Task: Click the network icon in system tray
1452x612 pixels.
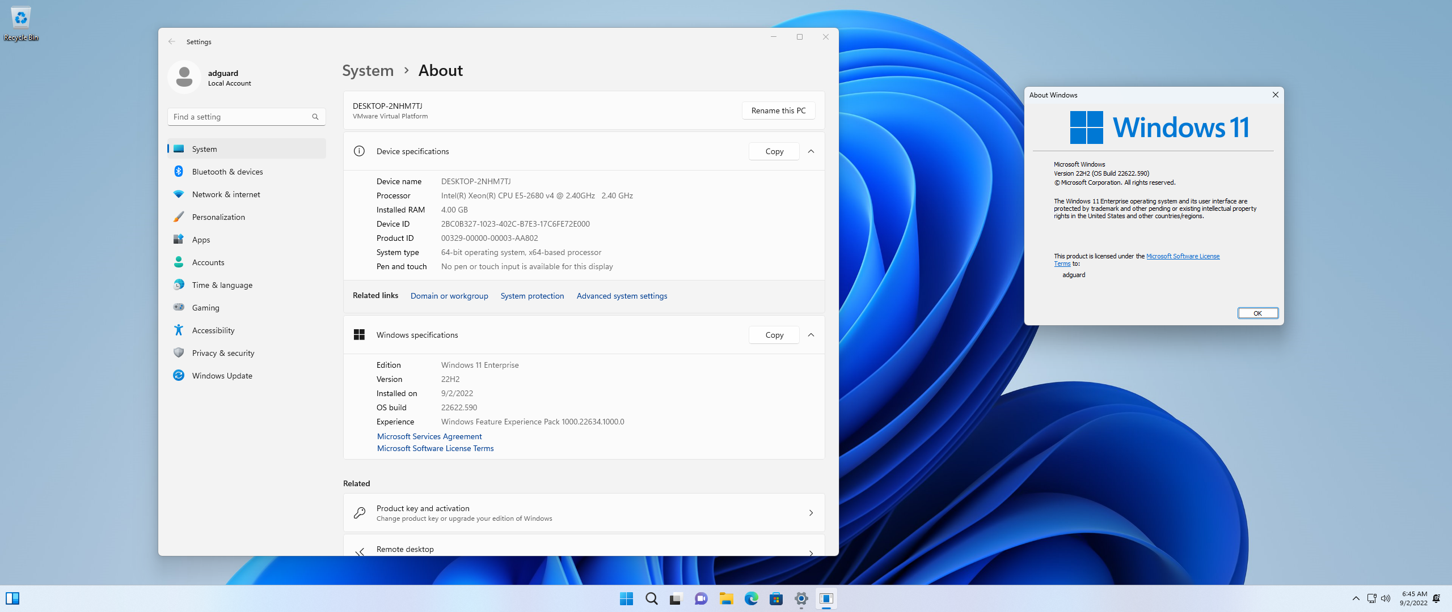Action: (x=1371, y=598)
